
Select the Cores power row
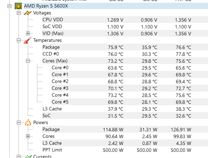tap(125, 136)
